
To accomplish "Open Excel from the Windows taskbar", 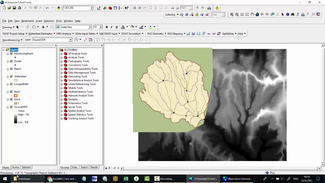I will coord(126,179).
